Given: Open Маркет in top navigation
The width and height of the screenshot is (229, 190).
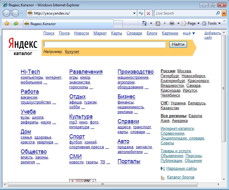Looking at the screenshot, I should tap(100, 33).
